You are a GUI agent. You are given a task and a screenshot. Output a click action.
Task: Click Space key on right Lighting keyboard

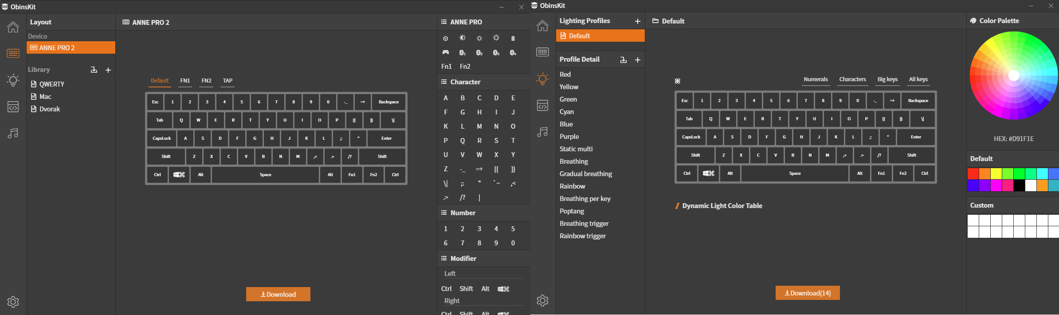(795, 173)
